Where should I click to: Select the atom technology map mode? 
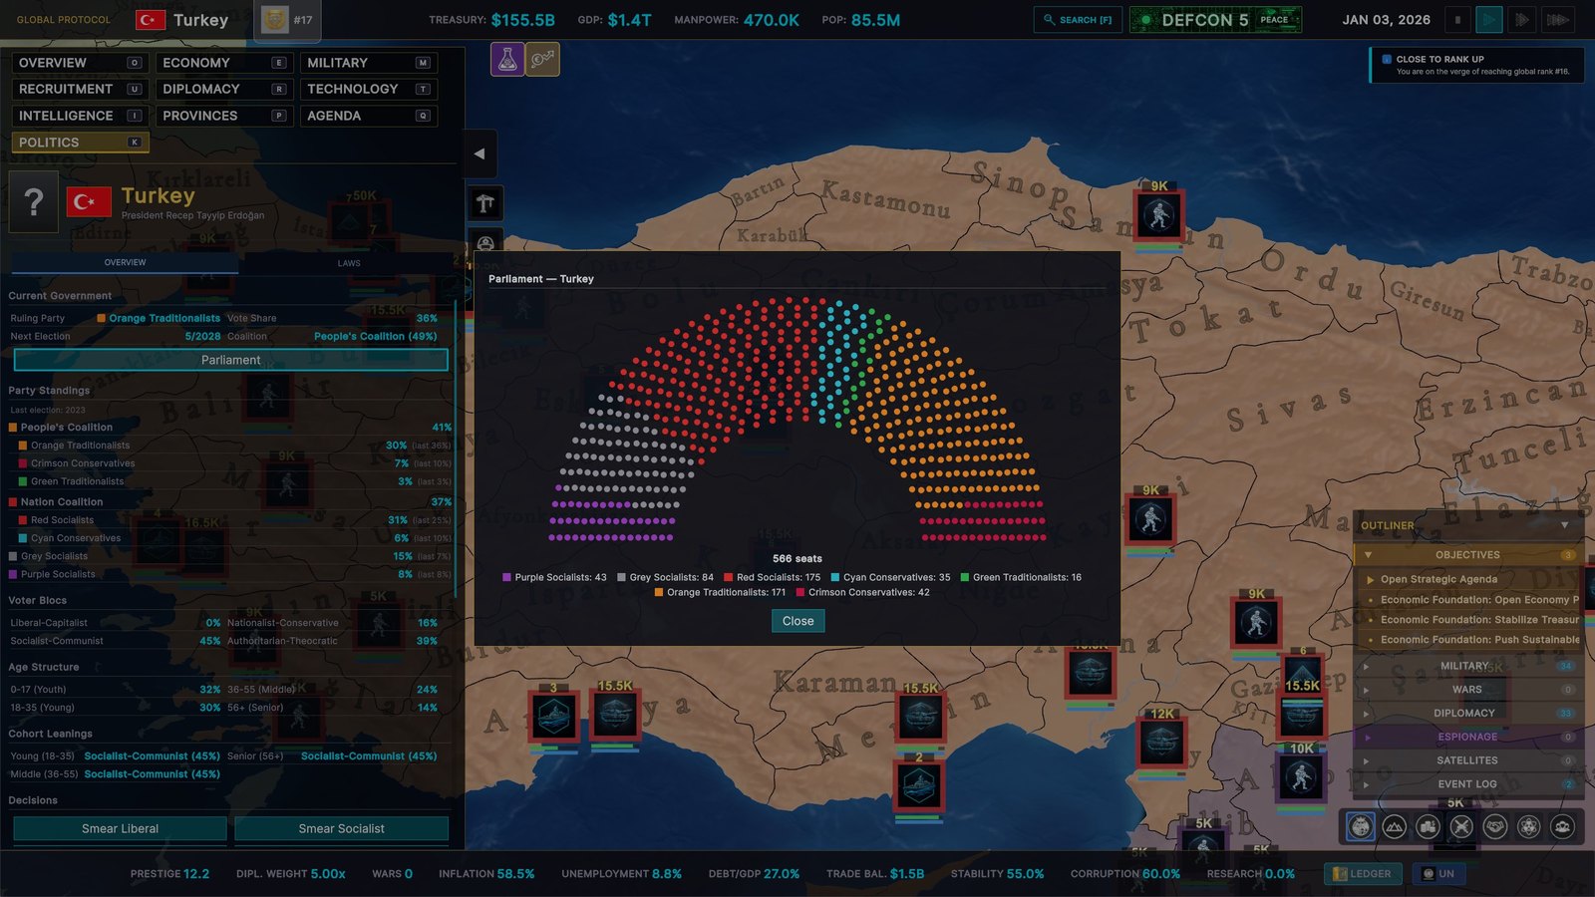coord(1529,826)
